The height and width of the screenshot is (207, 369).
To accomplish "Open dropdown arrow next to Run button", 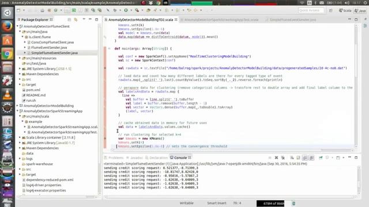I will (131, 10).
